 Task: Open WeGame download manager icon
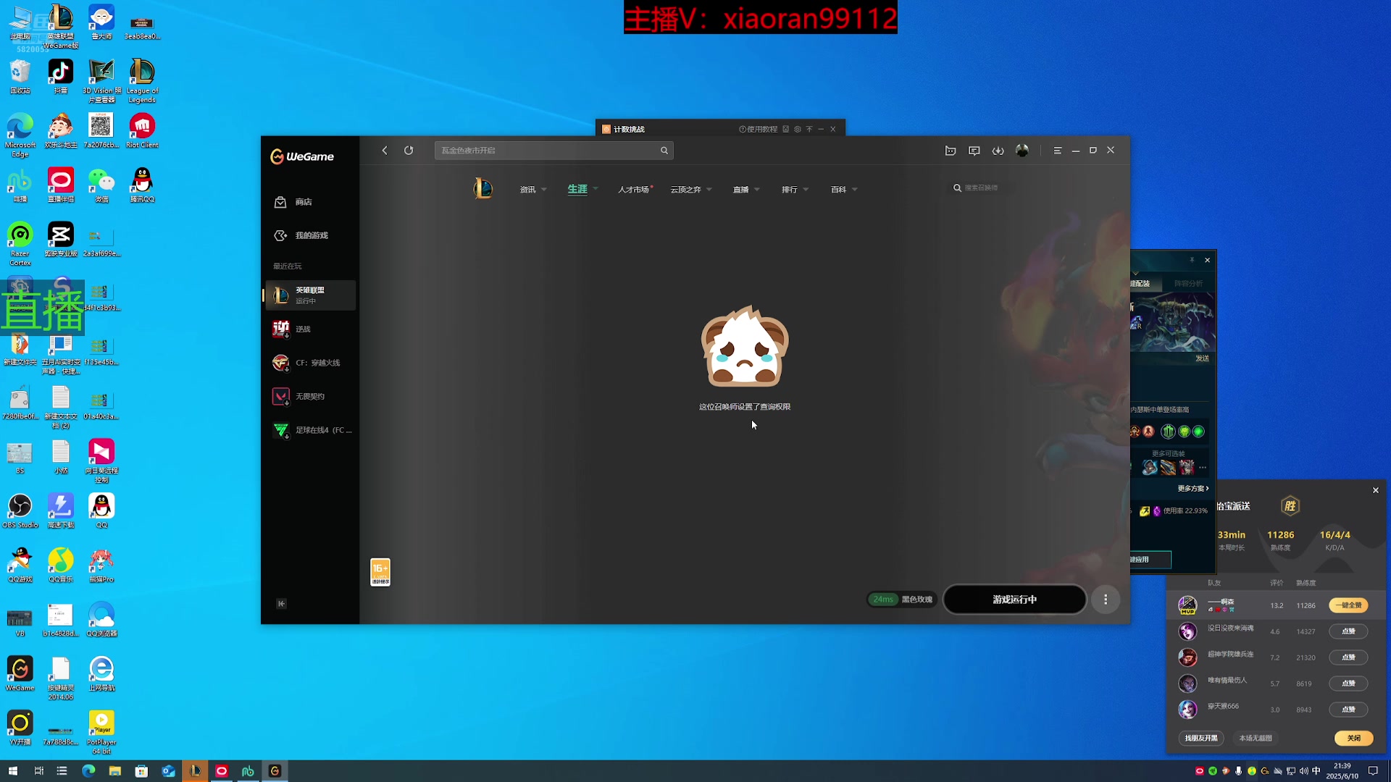point(998,151)
